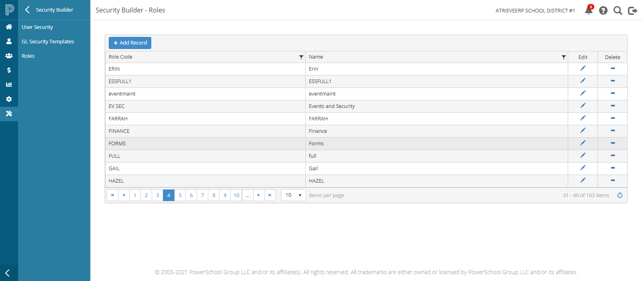The image size is (642, 281).
Task: Open the Role Code column filter
Action: click(301, 57)
